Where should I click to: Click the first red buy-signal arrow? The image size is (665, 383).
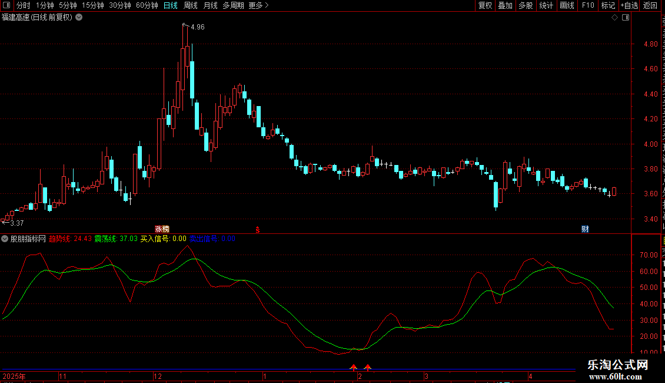click(353, 367)
